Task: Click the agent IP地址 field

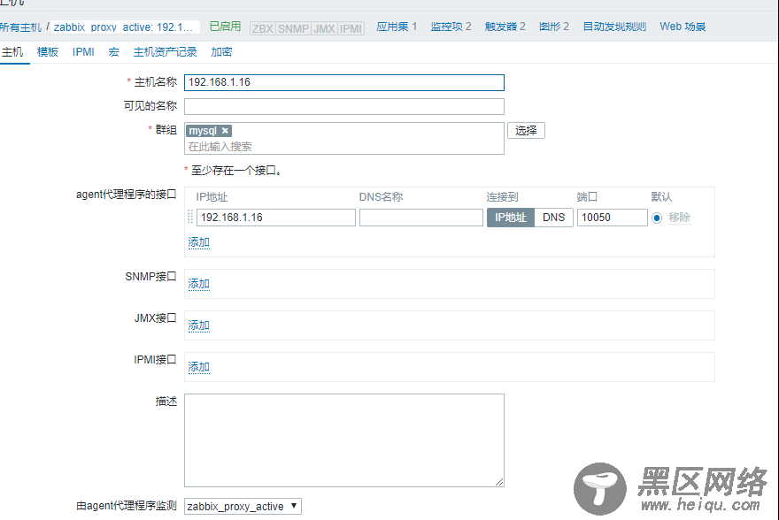Action: (x=275, y=218)
